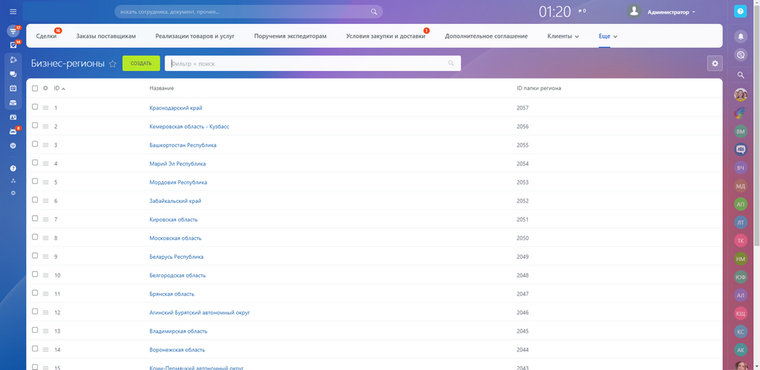Check the box for Забайкальский край row

point(35,200)
